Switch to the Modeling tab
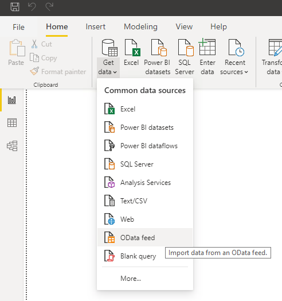Viewport: 282px width, 301px height. [140, 26]
